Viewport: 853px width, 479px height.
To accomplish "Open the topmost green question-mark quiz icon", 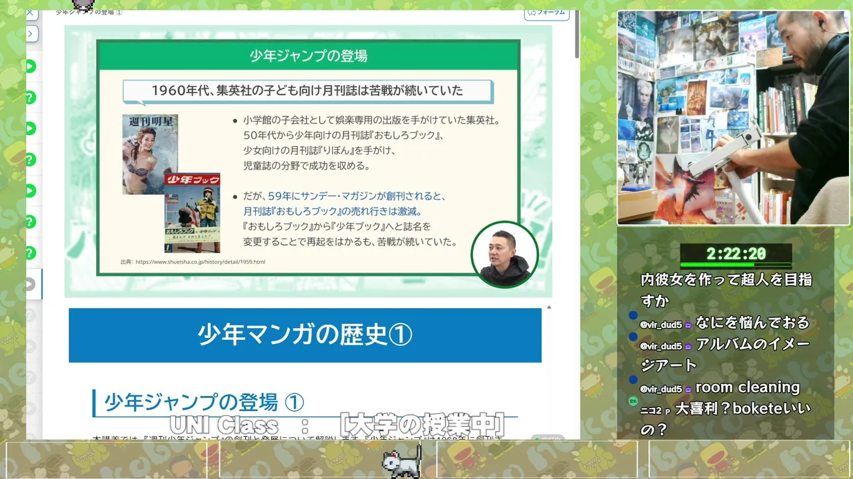I will 30,98.
